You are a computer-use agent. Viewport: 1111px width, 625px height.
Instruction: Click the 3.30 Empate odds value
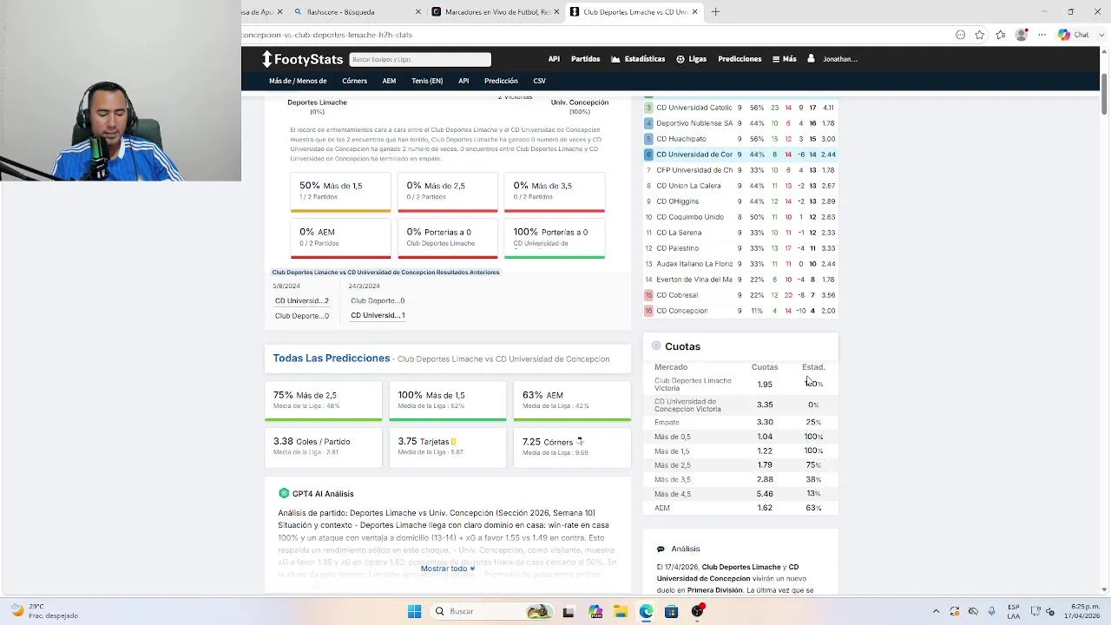pos(765,422)
